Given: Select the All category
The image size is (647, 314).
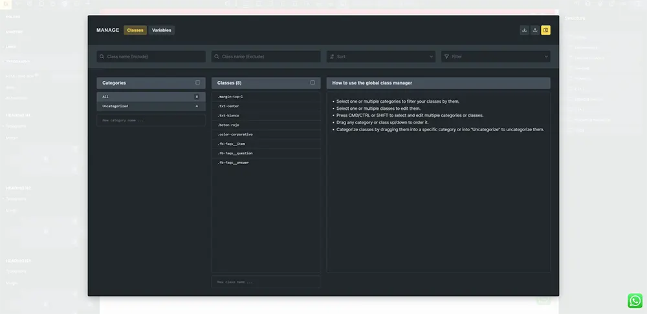Looking at the screenshot, I should pos(151,96).
